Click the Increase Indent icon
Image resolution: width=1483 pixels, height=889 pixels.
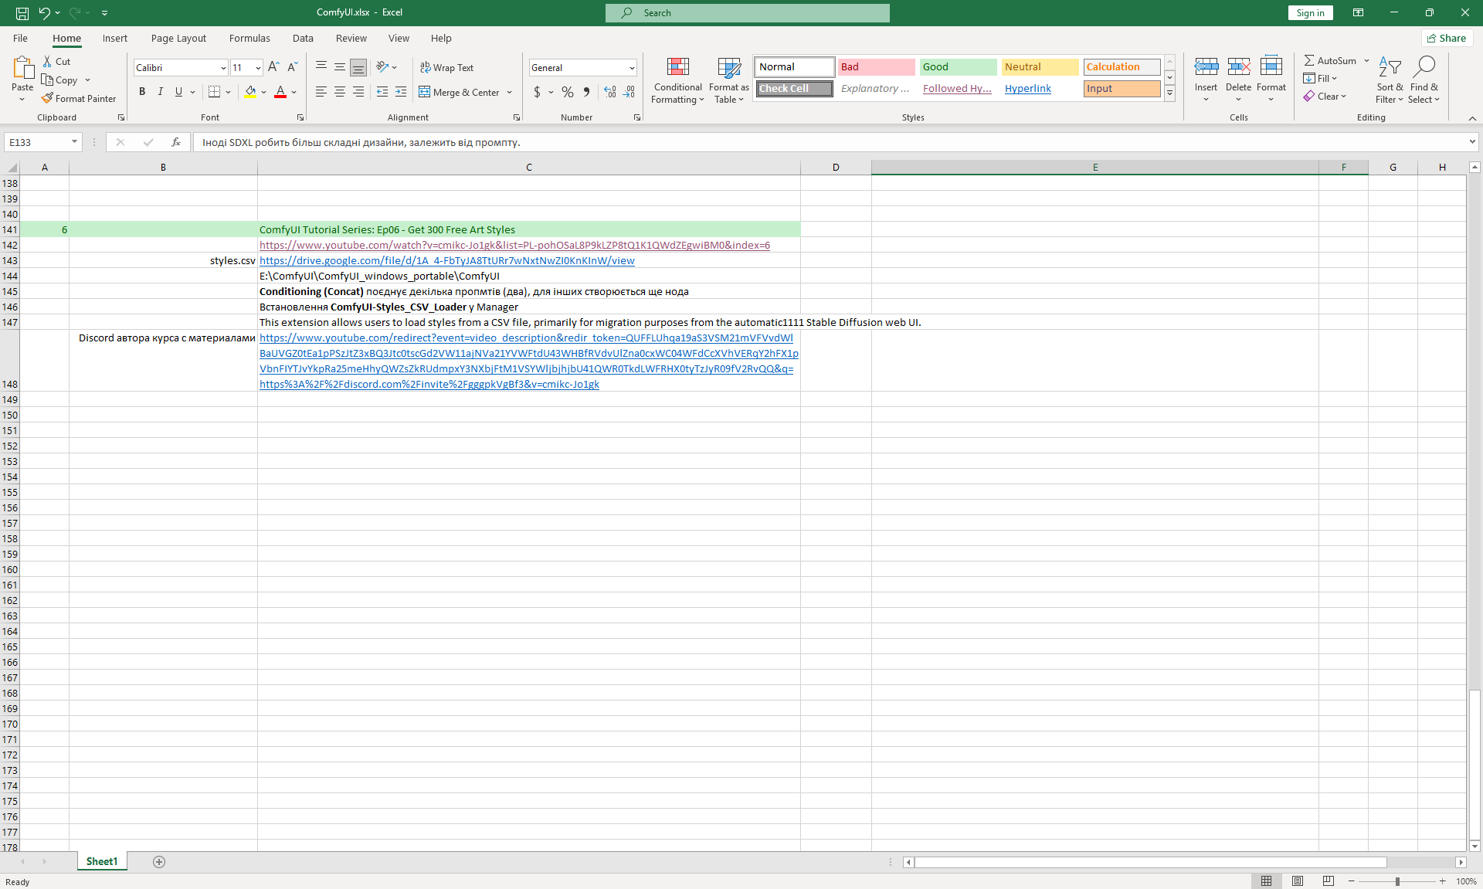pos(400,92)
